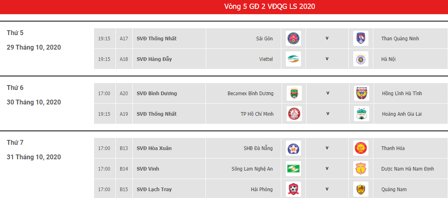
Task: Open the SVĐ Hàng Đẩy stadium link
Action: point(154,59)
